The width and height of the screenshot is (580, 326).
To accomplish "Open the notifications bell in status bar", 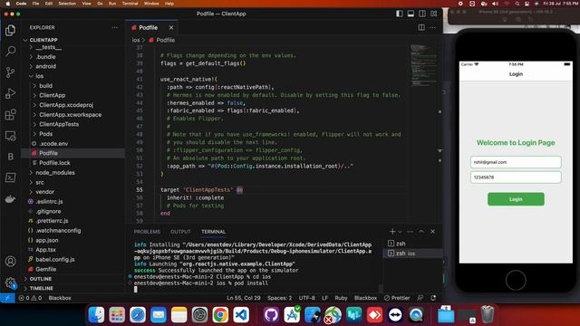I will coord(433,298).
